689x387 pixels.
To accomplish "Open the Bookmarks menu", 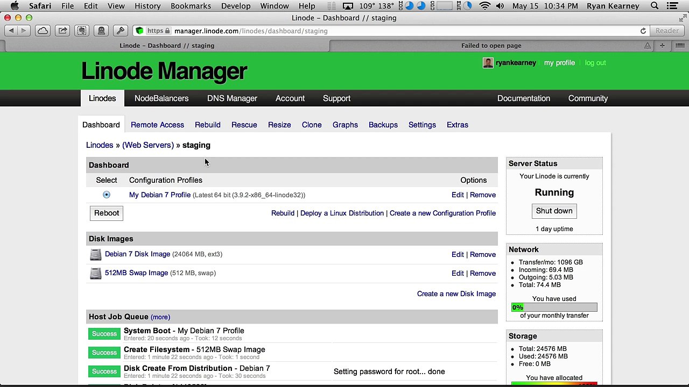I will click(191, 6).
